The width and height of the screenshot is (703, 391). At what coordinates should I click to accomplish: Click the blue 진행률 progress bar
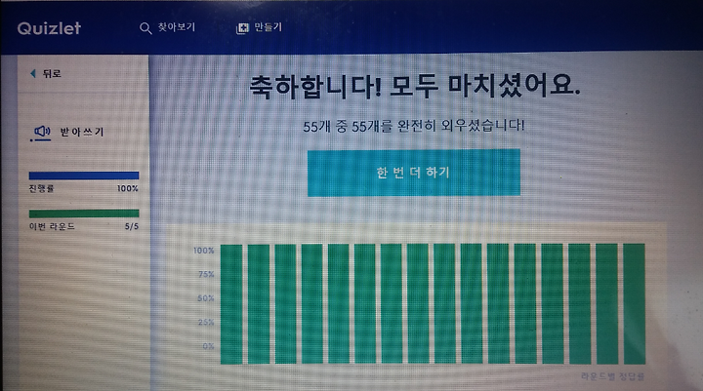(x=84, y=176)
